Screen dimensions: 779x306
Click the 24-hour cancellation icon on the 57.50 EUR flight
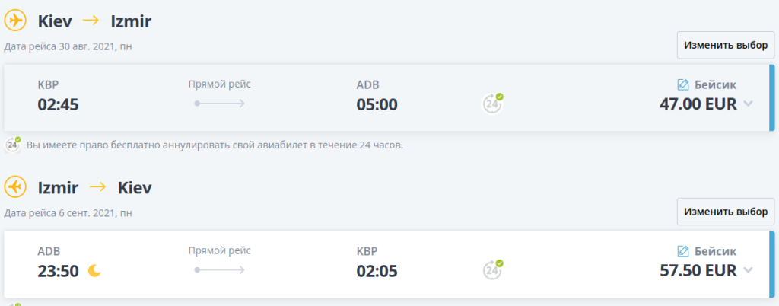point(494,269)
